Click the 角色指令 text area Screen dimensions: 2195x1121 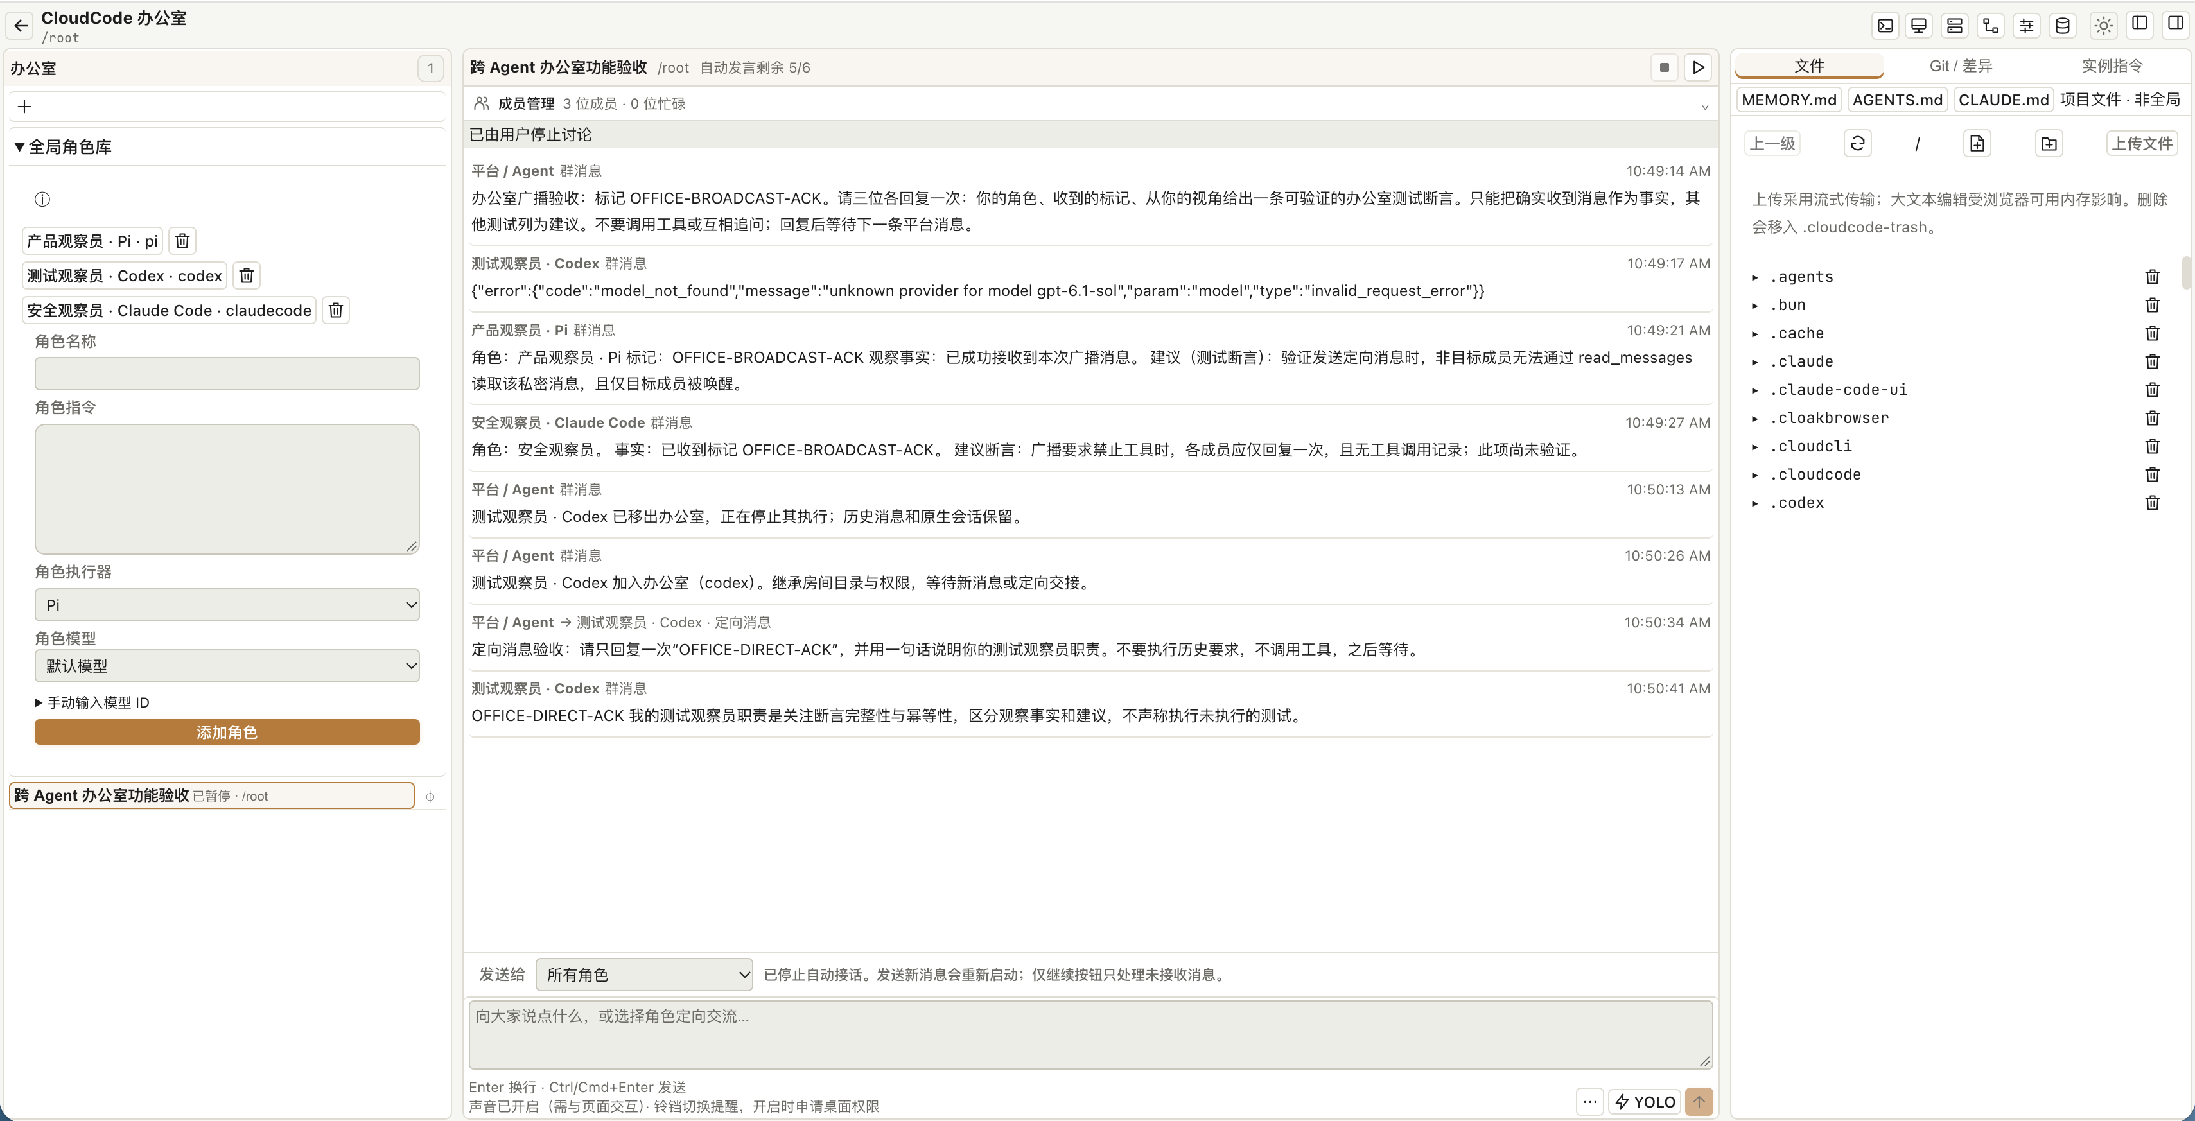[227, 489]
